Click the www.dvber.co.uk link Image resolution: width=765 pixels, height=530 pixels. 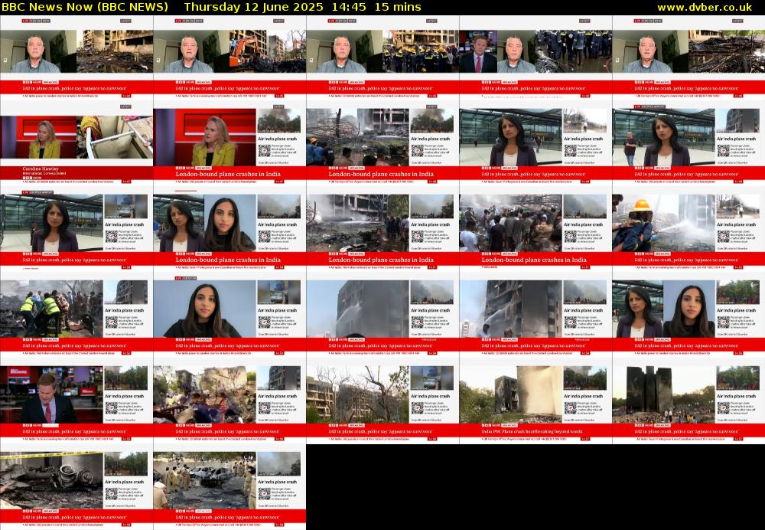coord(705,7)
